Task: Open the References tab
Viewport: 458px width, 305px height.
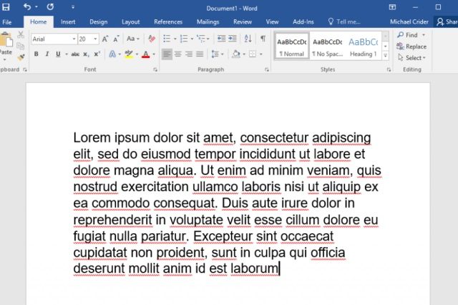Action: point(168,22)
